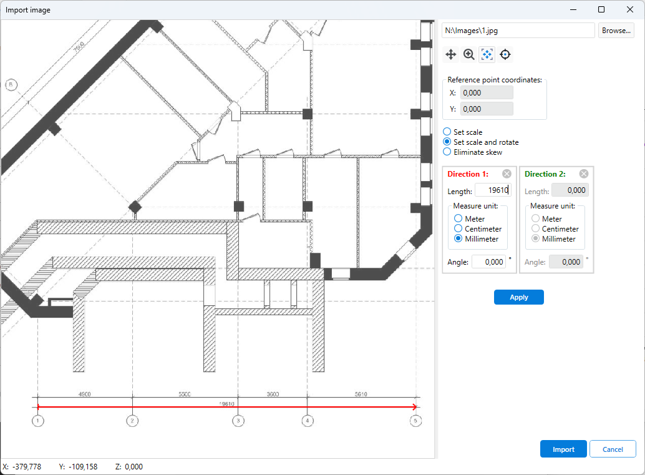Confirm with the Import button

563,449
